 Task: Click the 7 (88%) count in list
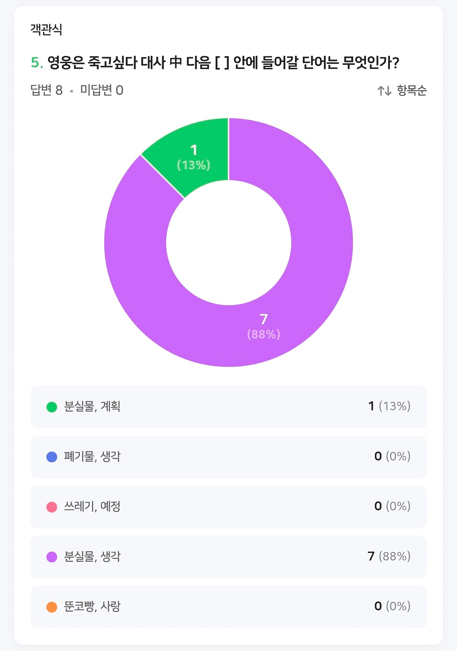pos(389,556)
